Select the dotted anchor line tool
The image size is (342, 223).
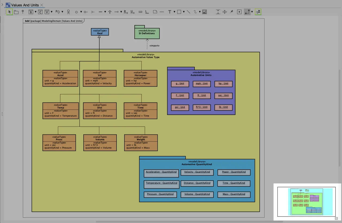pyautogui.click(x=162, y=12)
